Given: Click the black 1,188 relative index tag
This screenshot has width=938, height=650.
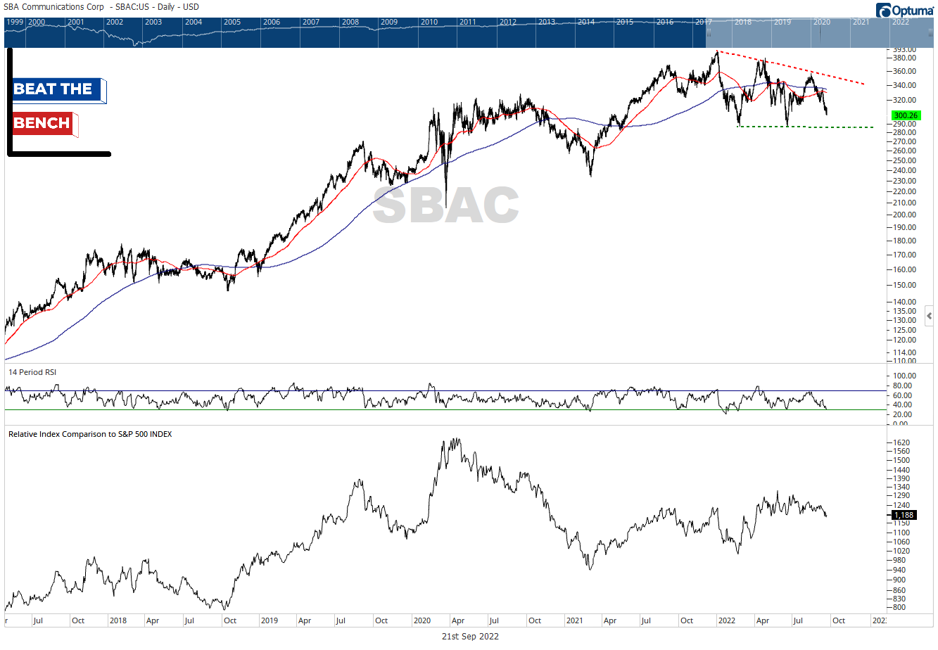Looking at the screenshot, I should pyautogui.click(x=904, y=515).
